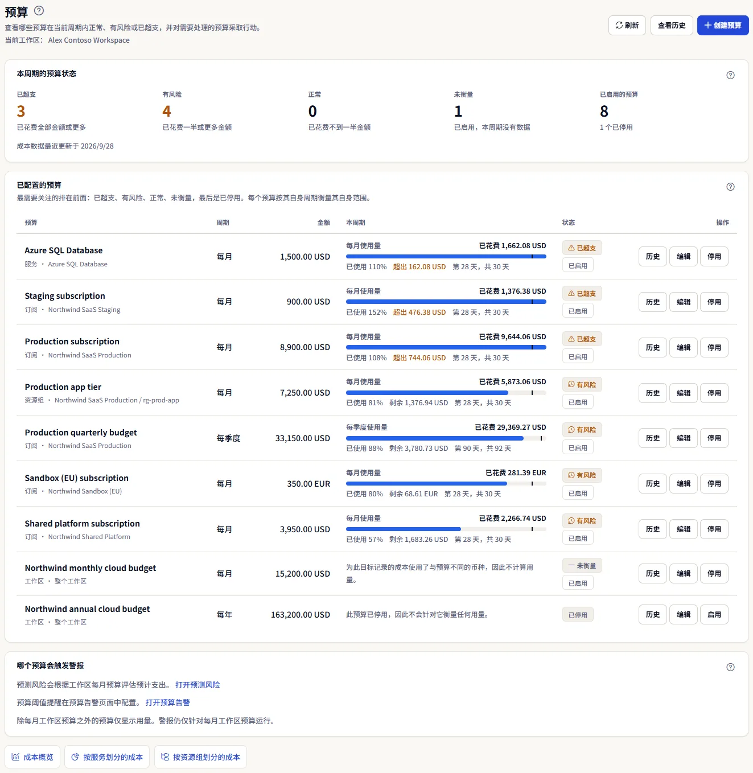Viewport: 753px width, 773px height.
Task: Click 打开预测风险 link
Action: tap(197, 685)
